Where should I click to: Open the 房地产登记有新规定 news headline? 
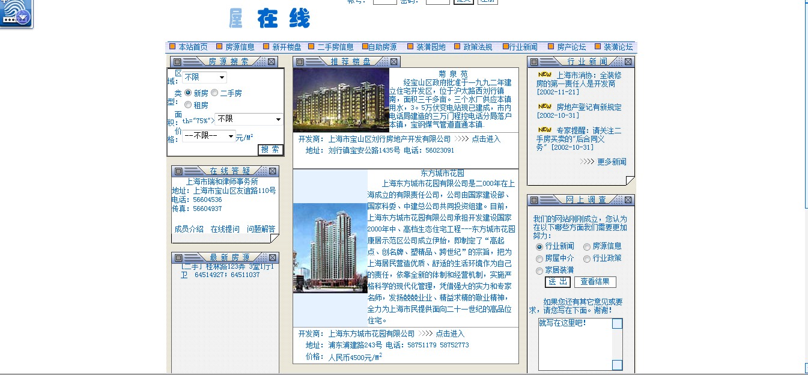pyautogui.click(x=589, y=107)
